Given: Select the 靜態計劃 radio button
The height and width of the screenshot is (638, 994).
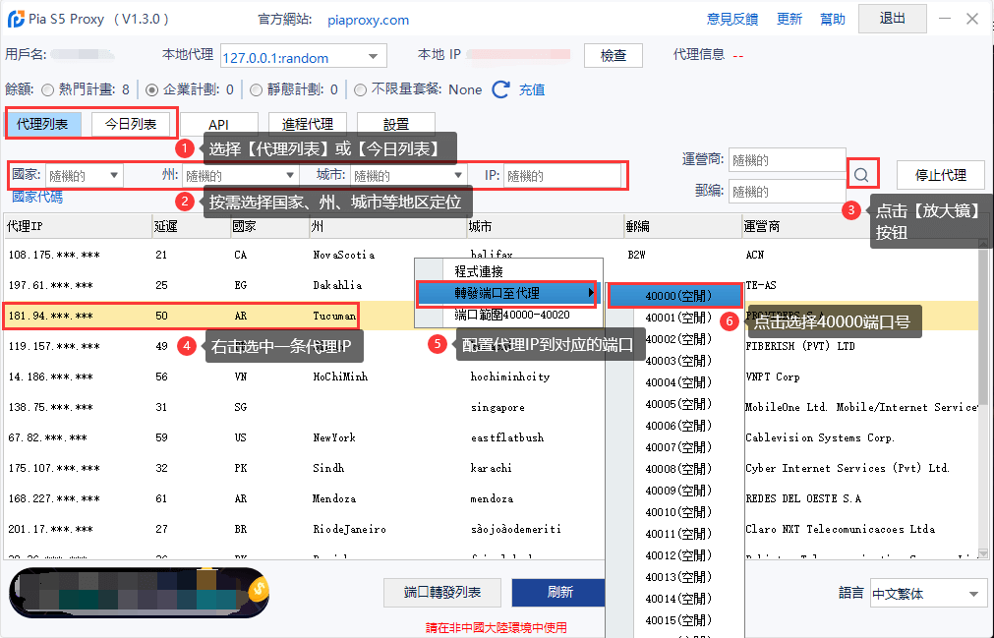Looking at the screenshot, I should point(256,90).
